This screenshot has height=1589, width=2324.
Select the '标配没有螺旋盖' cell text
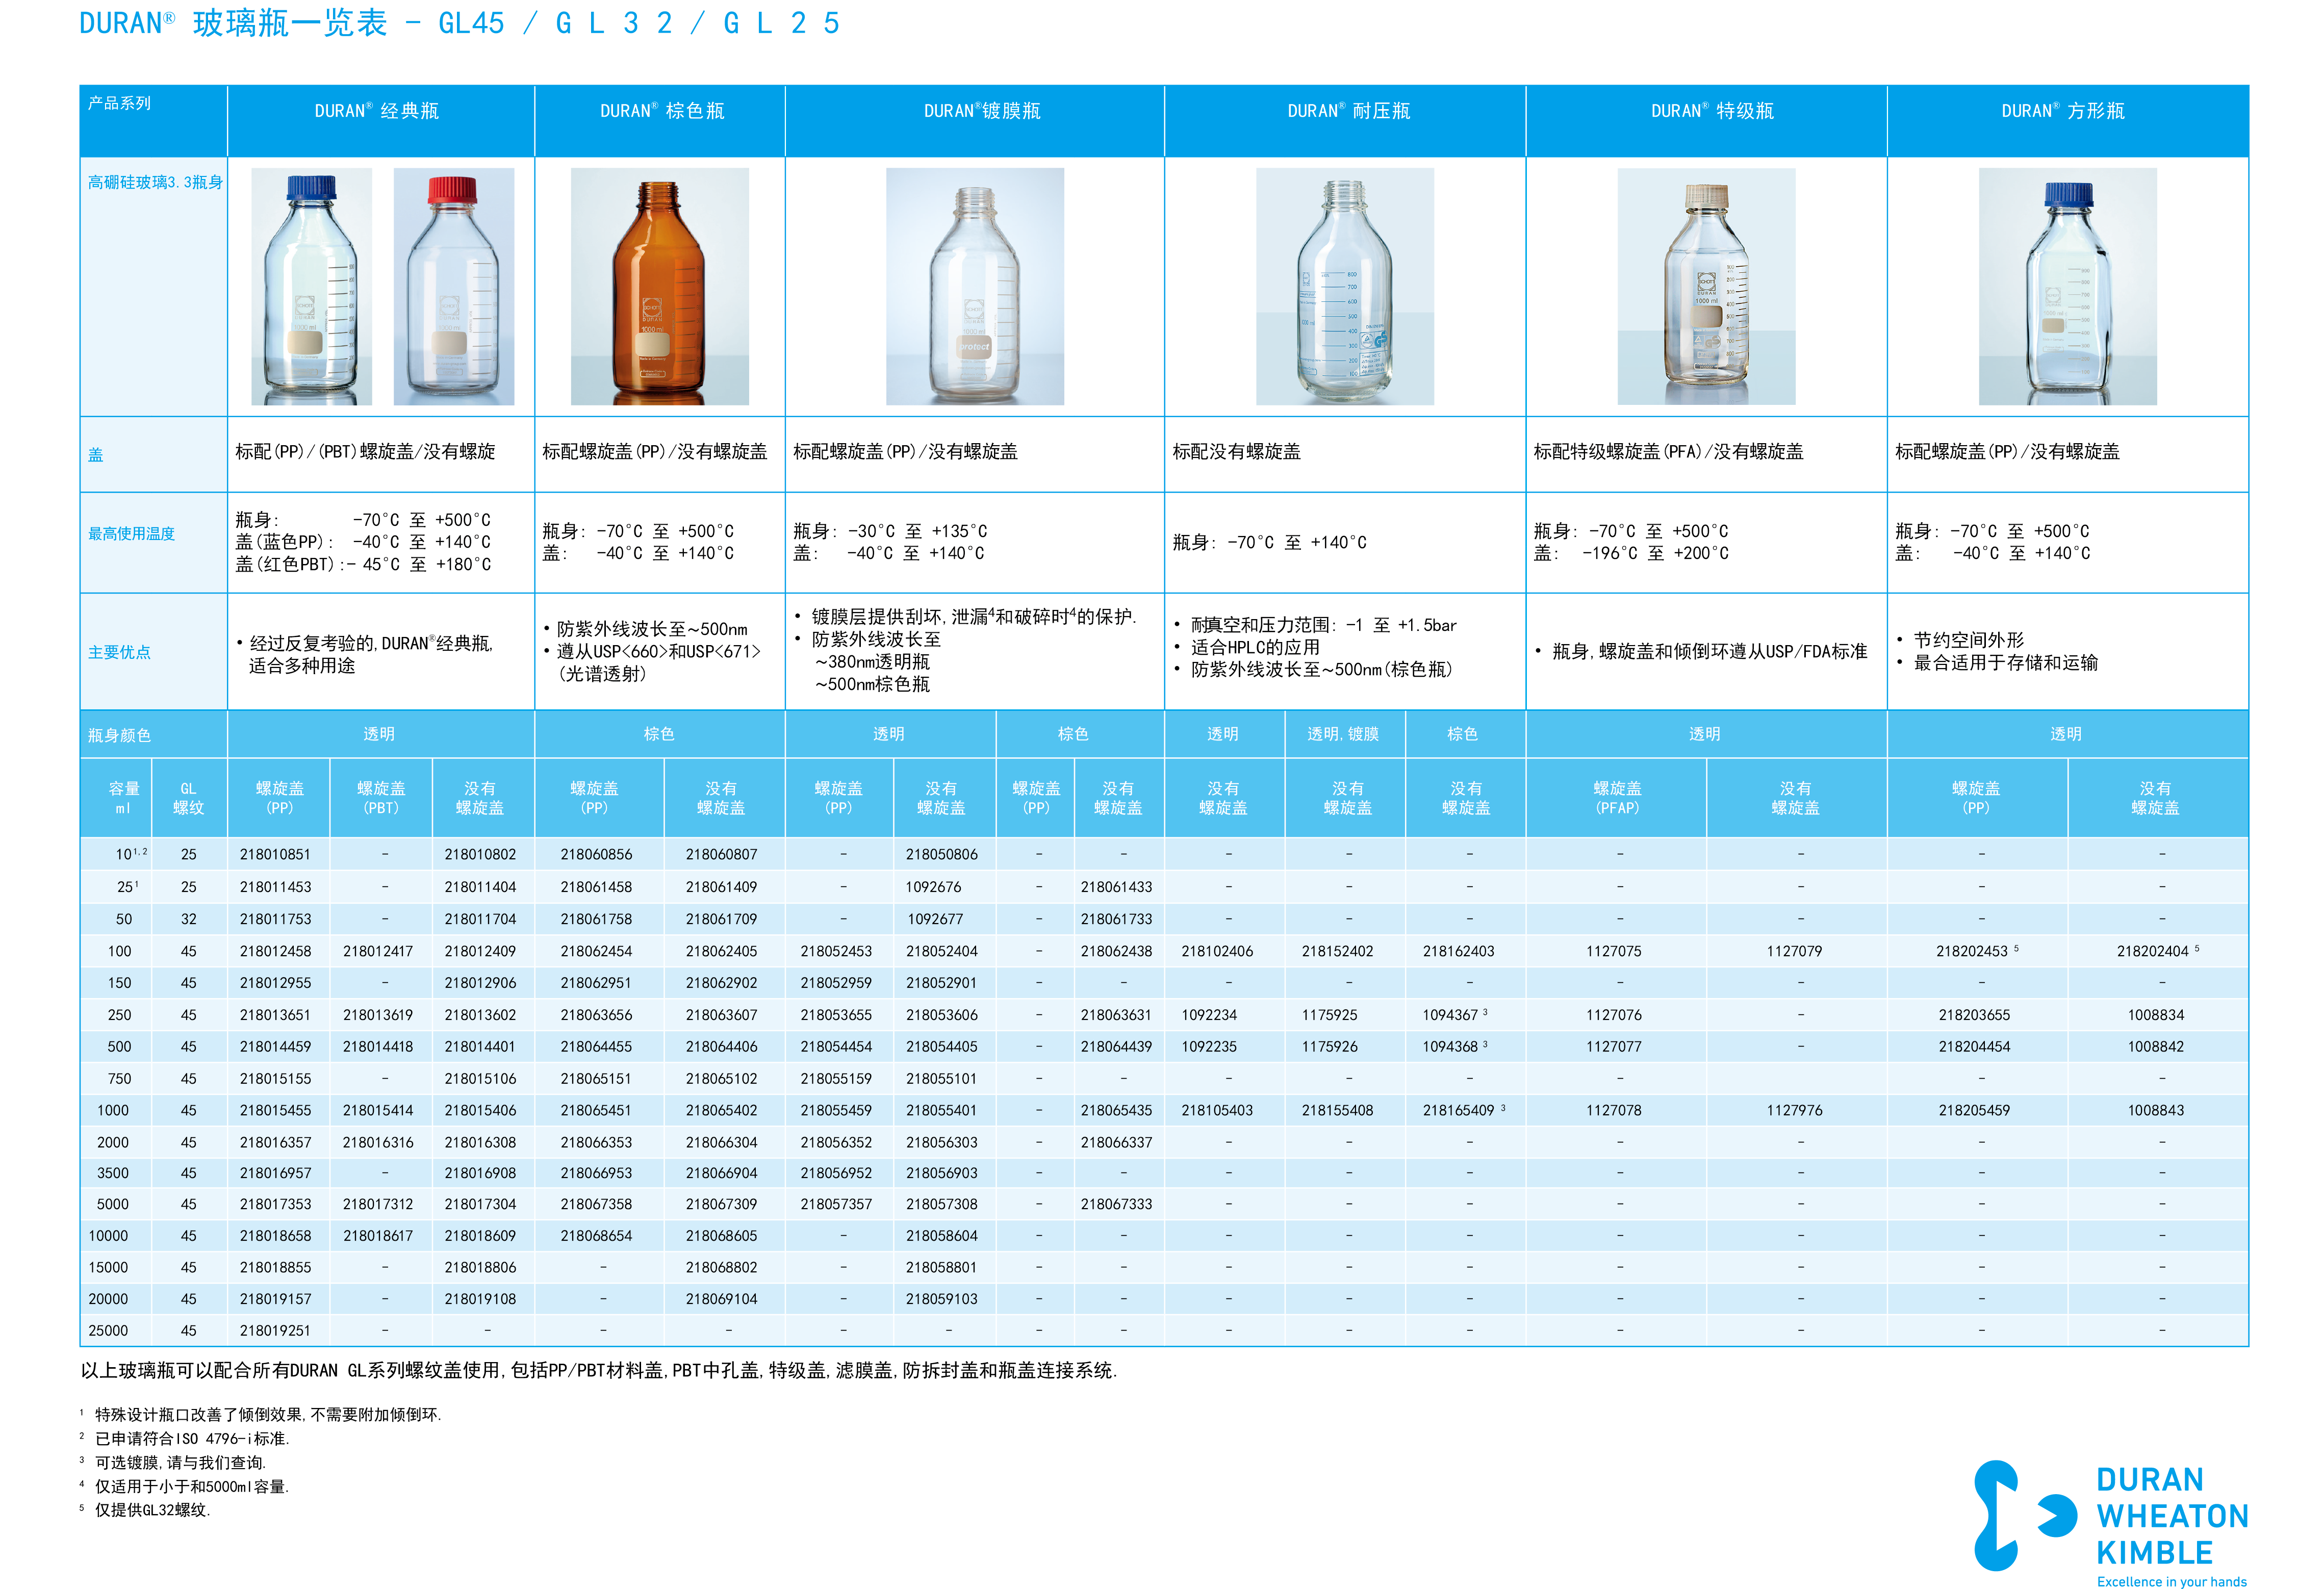click(1237, 452)
